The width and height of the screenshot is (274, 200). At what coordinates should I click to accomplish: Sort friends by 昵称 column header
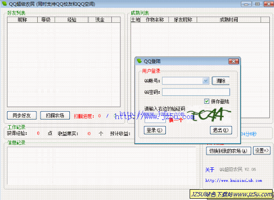tap(22, 20)
